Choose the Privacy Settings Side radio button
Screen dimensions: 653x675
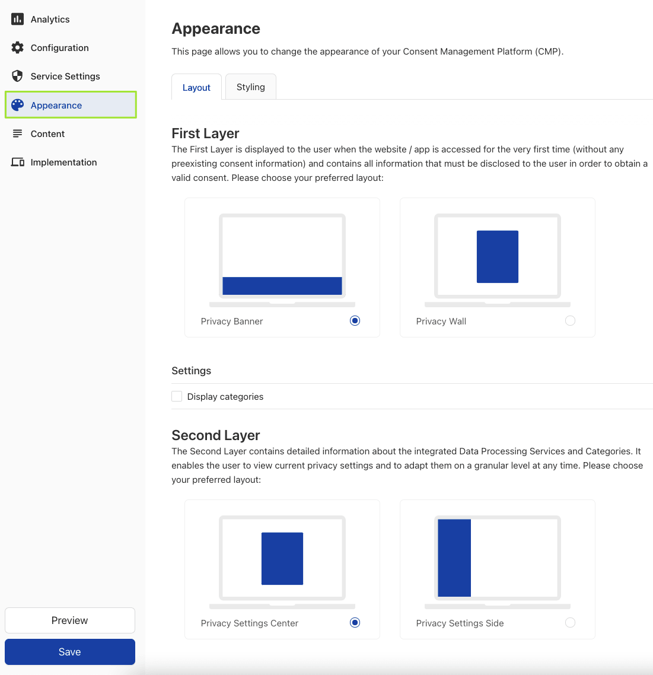click(x=570, y=623)
